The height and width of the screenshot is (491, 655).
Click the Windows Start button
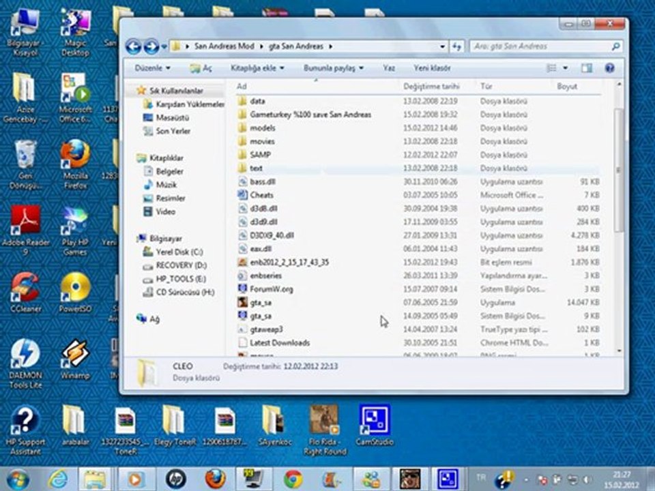click(18, 479)
